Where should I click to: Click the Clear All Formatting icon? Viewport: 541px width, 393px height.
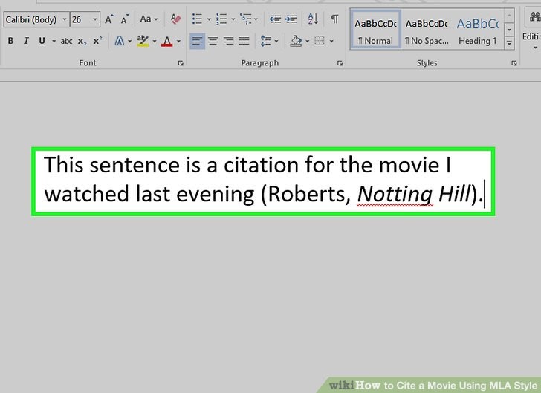point(175,19)
